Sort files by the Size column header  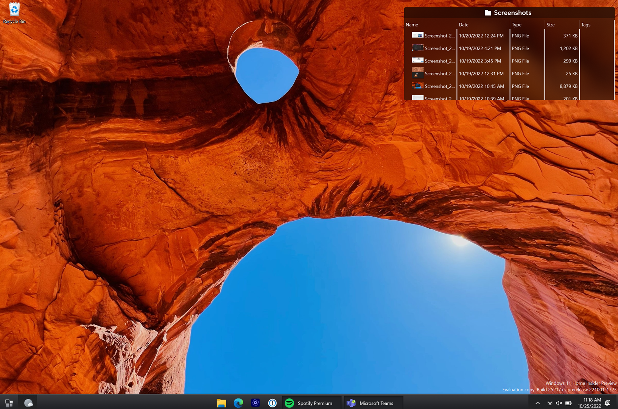(x=551, y=25)
